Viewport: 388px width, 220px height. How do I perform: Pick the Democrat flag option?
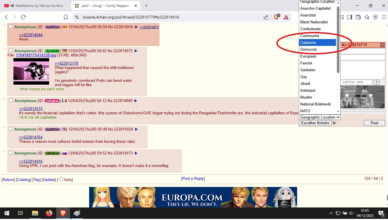(317, 49)
